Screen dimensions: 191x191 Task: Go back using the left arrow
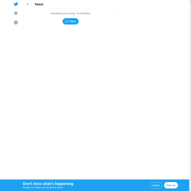[28, 4]
